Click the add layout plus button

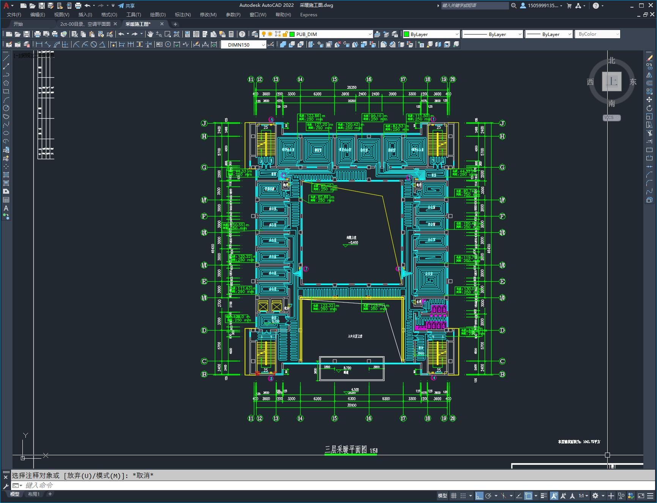pos(50,494)
